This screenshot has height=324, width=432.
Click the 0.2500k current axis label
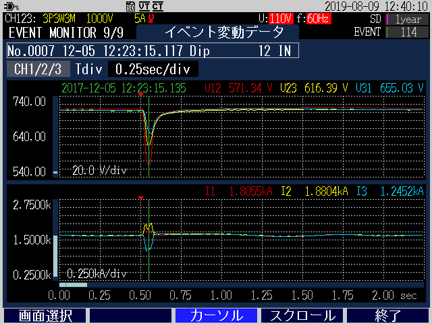[32, 275]
